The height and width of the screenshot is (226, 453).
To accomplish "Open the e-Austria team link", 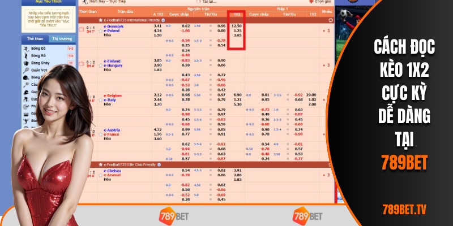I will tap(112, 130).
